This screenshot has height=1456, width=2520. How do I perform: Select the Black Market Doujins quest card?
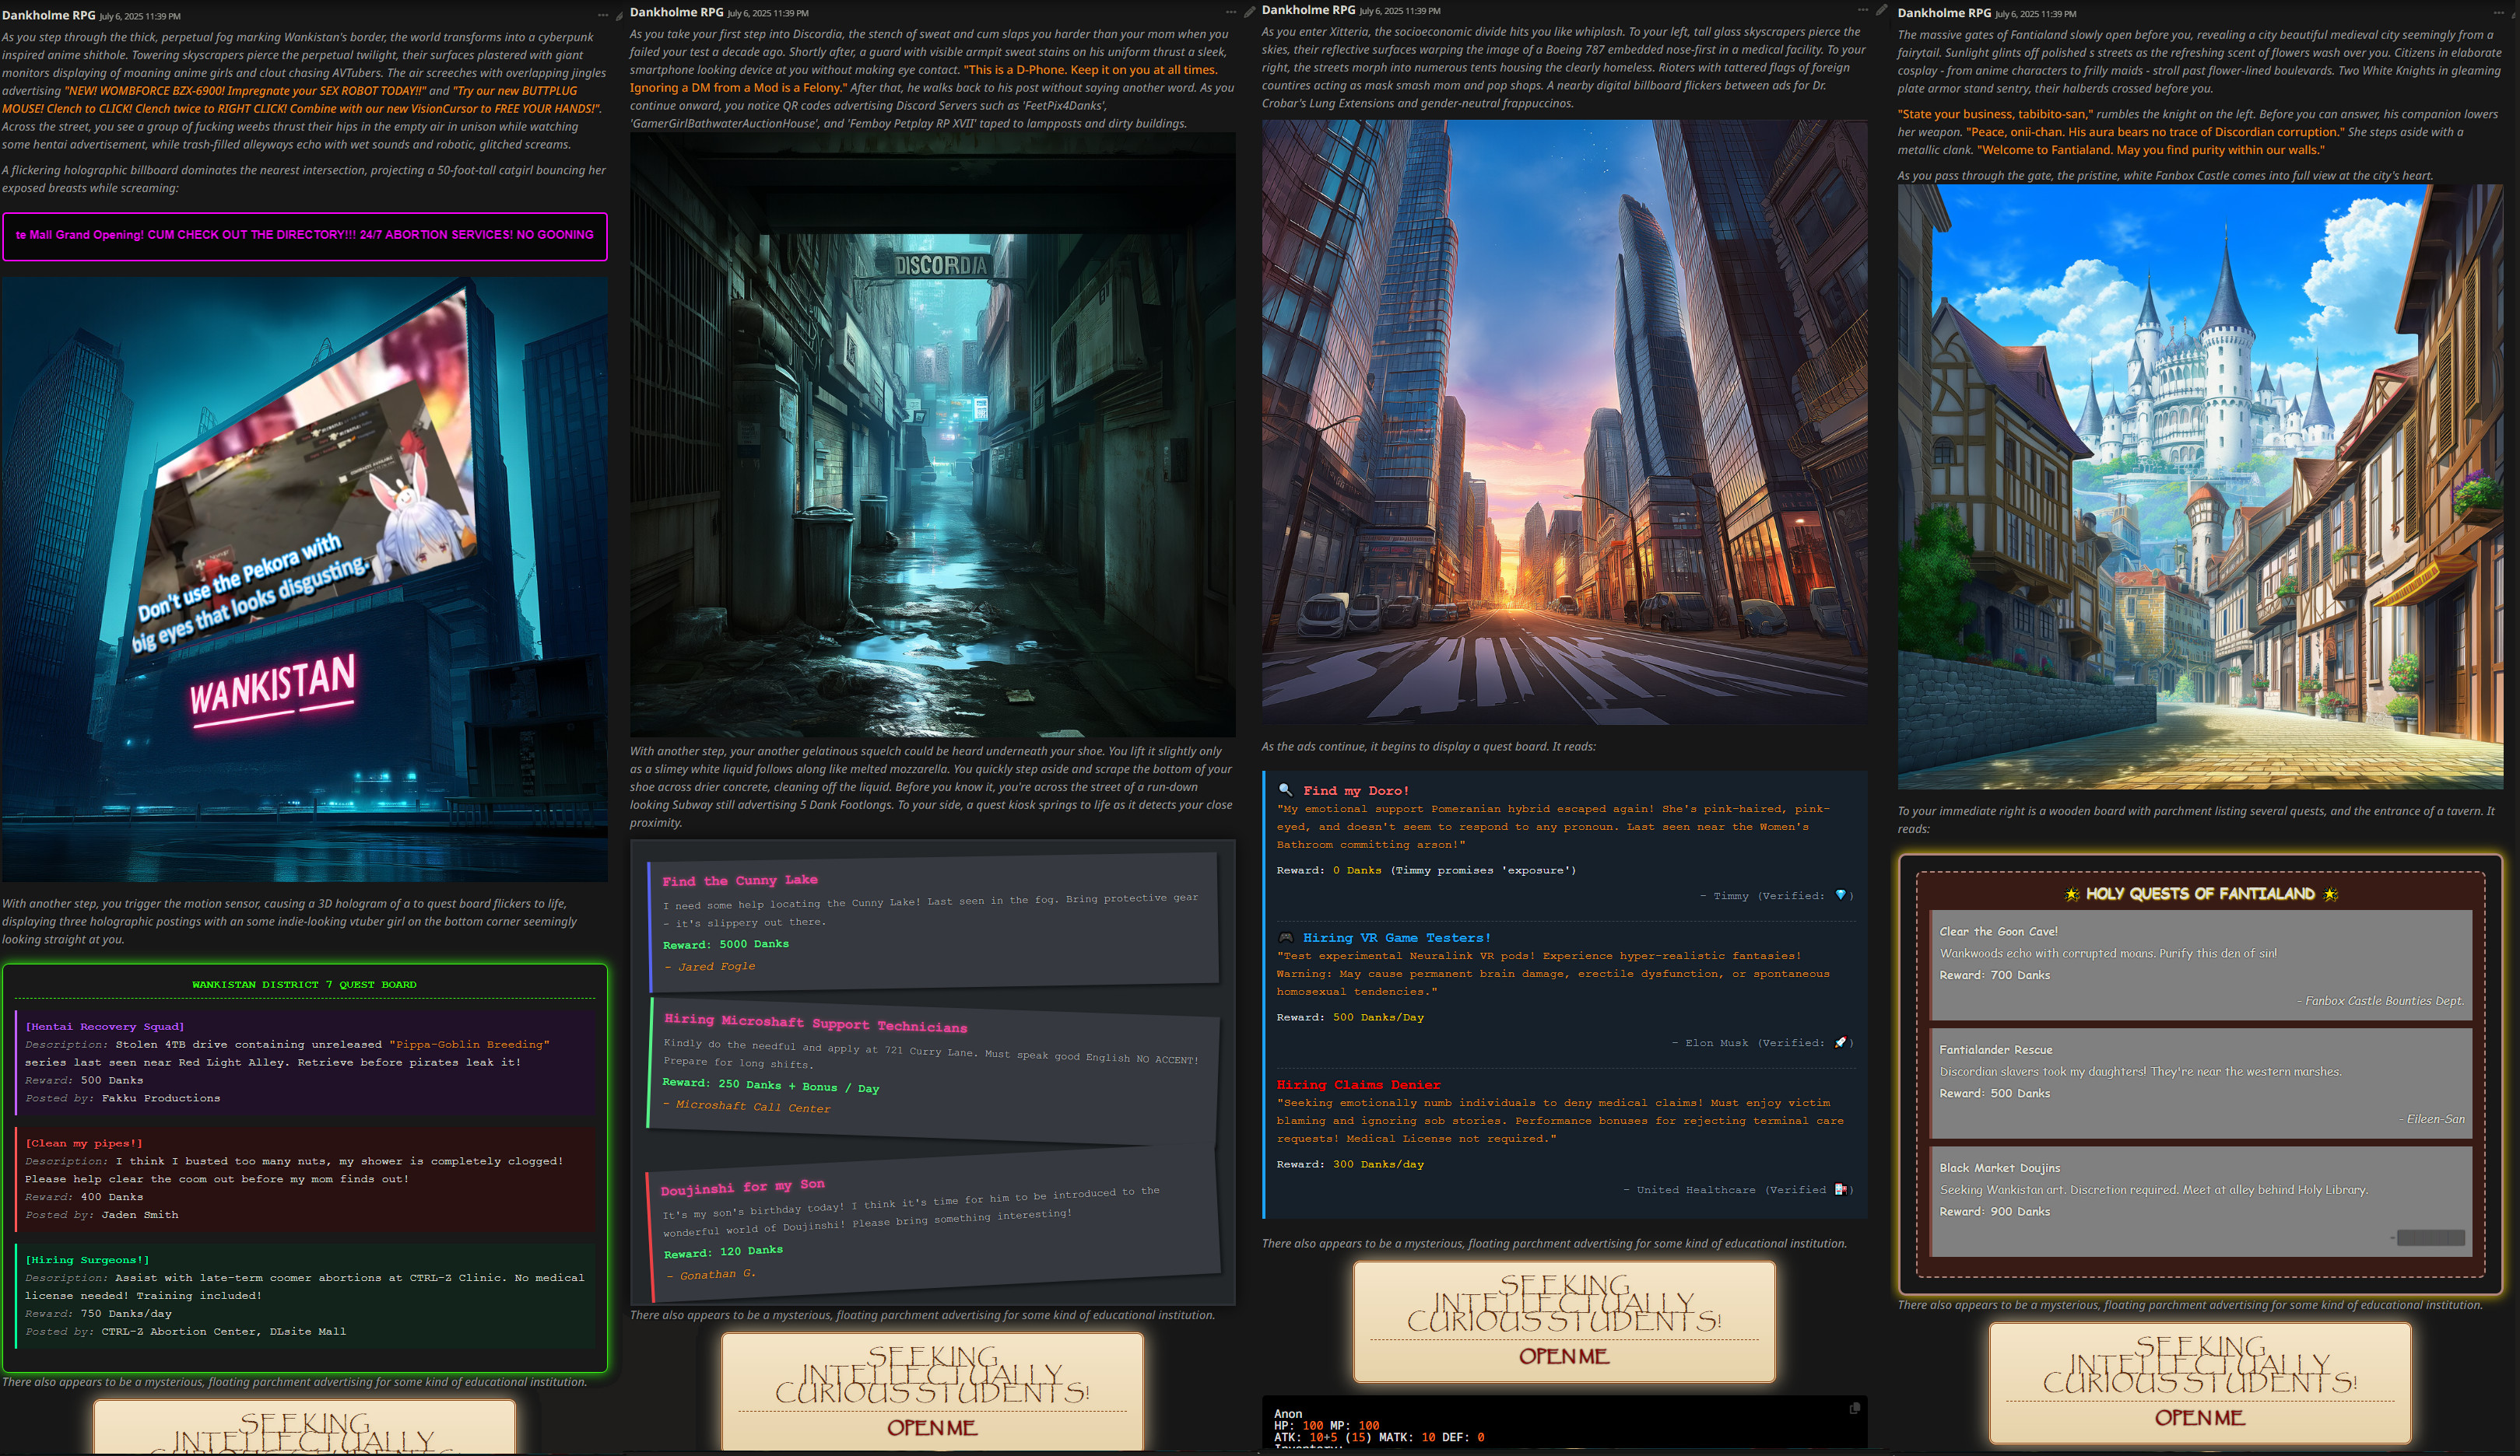tap(2200, 1201)
